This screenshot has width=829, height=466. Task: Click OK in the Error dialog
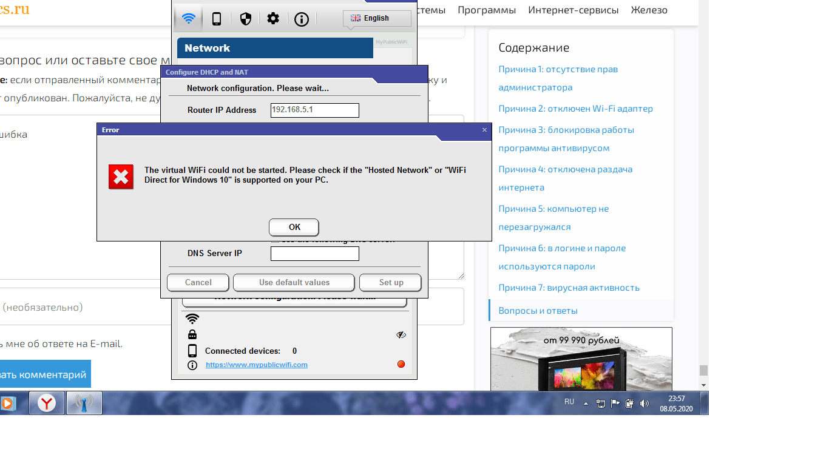[x=294, y=227]
